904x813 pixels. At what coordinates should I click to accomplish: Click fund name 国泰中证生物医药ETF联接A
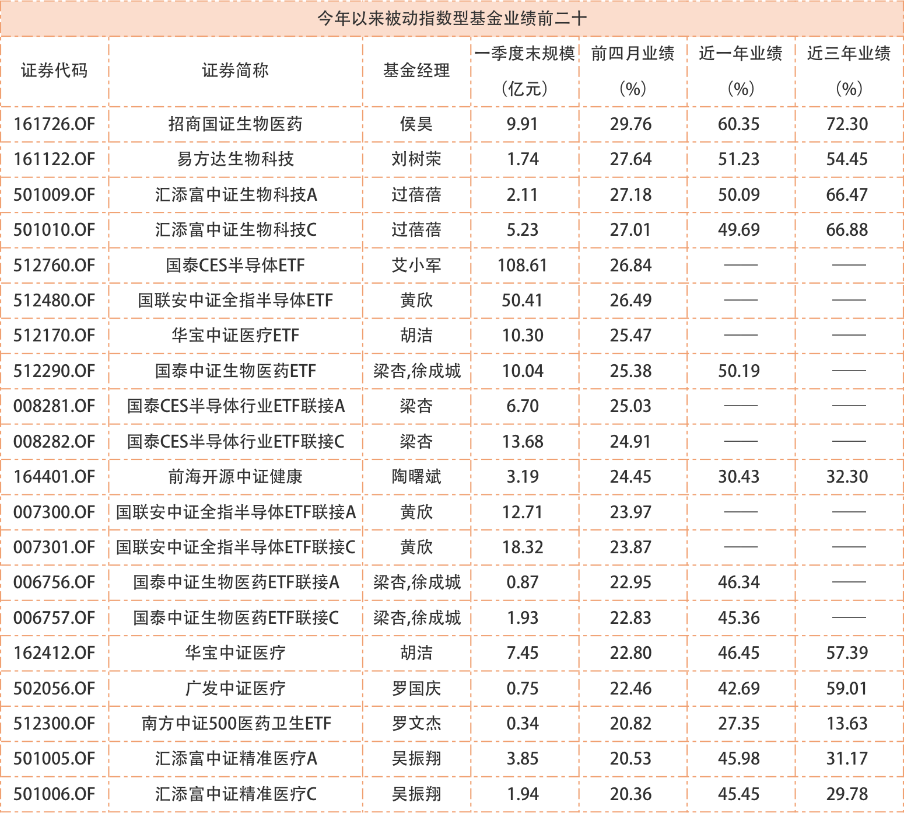coord(236,582)
